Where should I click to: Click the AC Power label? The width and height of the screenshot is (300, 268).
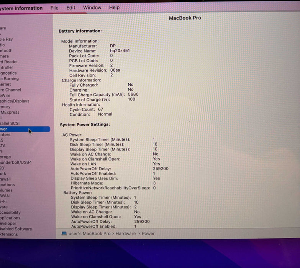(x=72, y=135)
